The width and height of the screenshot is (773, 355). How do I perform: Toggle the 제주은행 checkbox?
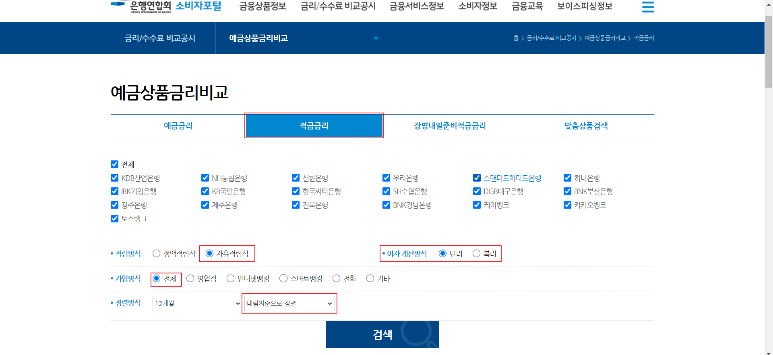pyautogui.click(x=205, y=205)
